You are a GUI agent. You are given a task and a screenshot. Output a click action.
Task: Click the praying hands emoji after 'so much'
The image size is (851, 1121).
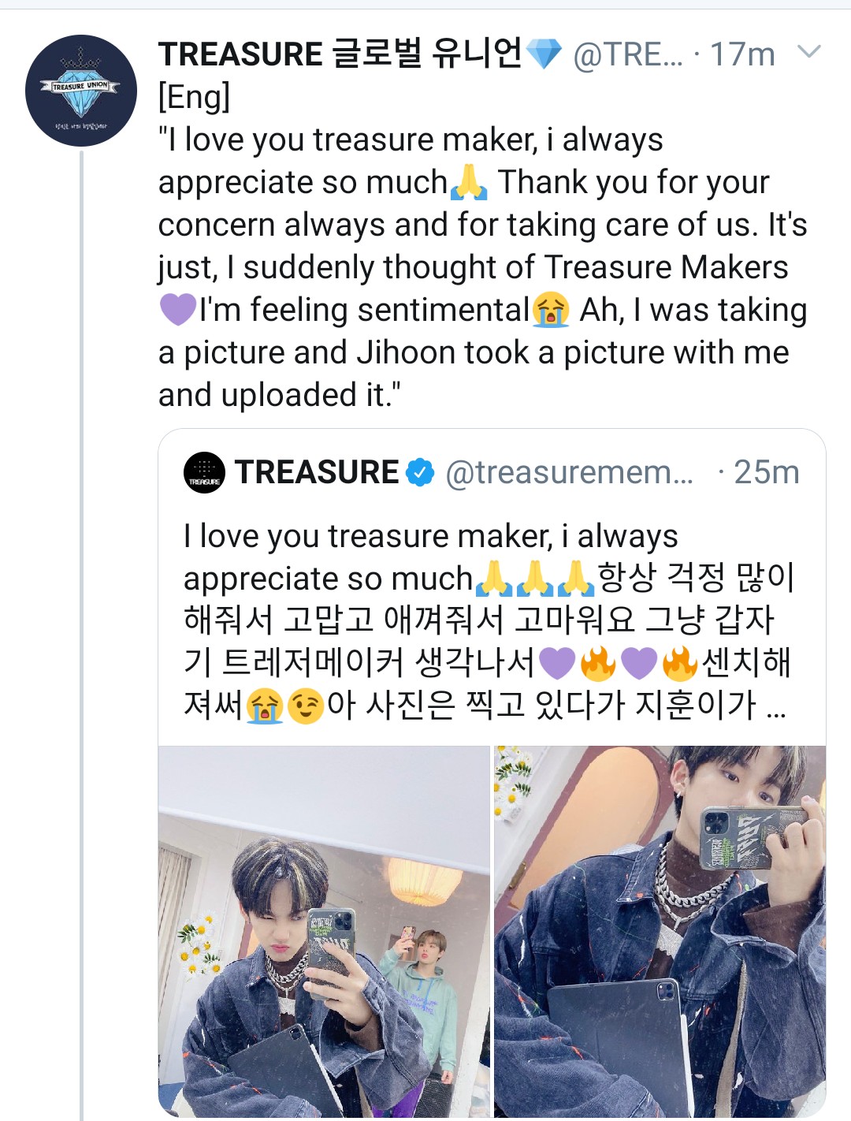point(470,182)
